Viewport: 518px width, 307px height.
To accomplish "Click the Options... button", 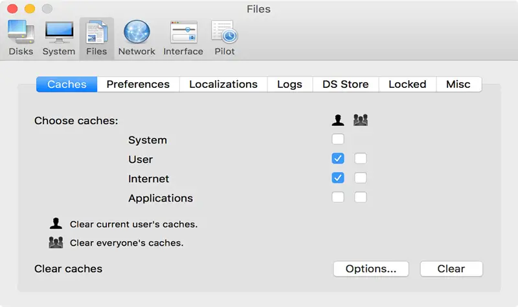I will point(371,269).
